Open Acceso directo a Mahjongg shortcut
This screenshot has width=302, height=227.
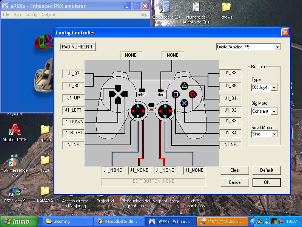coord(75,201)
